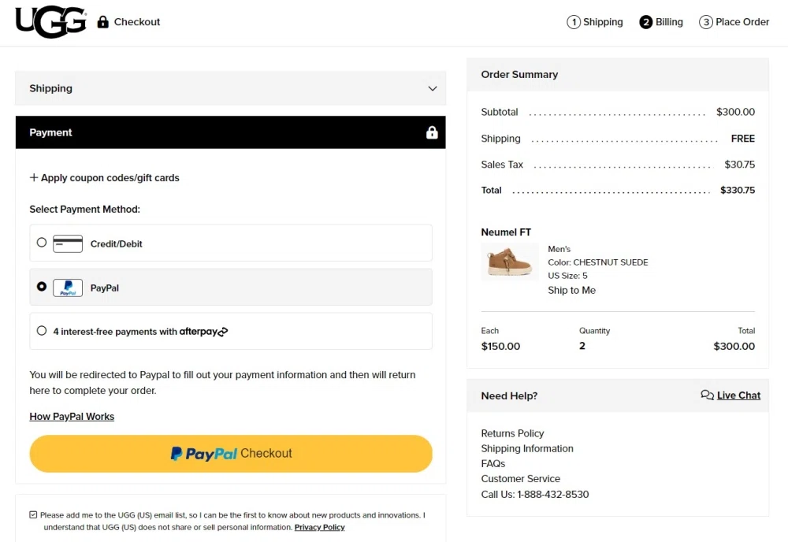The height and width of the screenshot is (542, 788).
Task: Expand Apply coupon codes/gift cards
Action: point(104,178)
